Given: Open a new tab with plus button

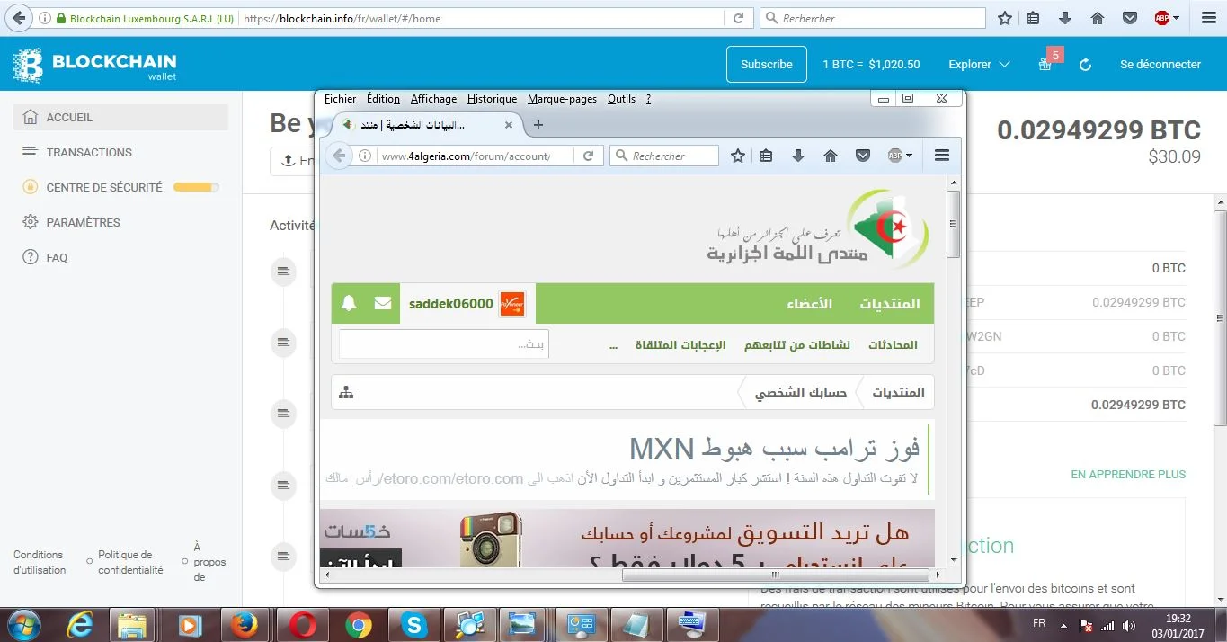Looking at the screenshot, I should click(538, 125).
